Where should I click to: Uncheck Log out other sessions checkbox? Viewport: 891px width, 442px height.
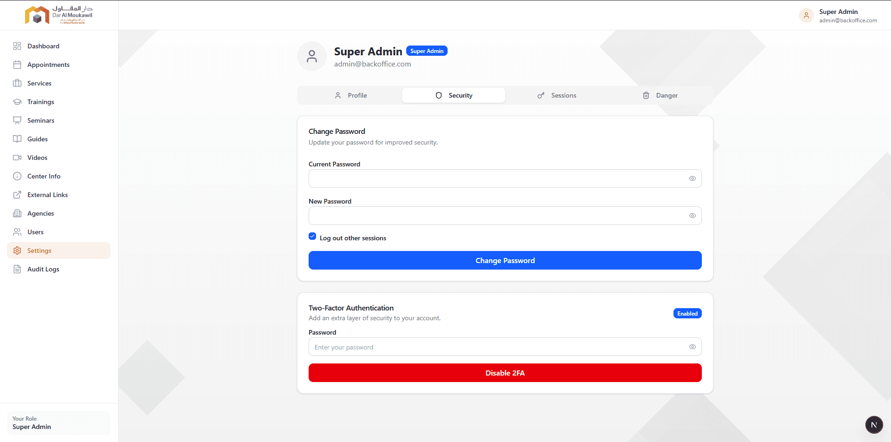pos(312,237)
